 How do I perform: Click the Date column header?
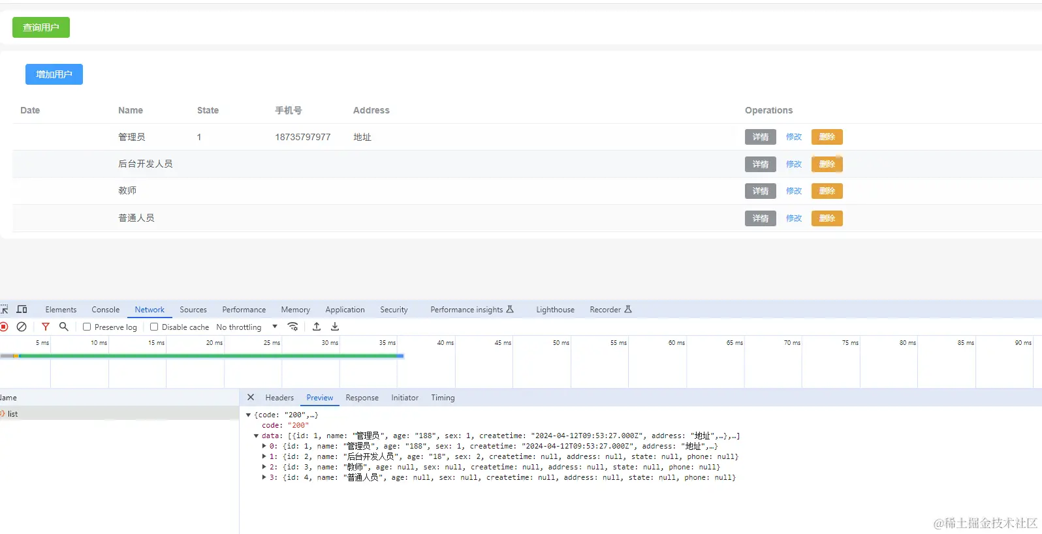(30, 110)
